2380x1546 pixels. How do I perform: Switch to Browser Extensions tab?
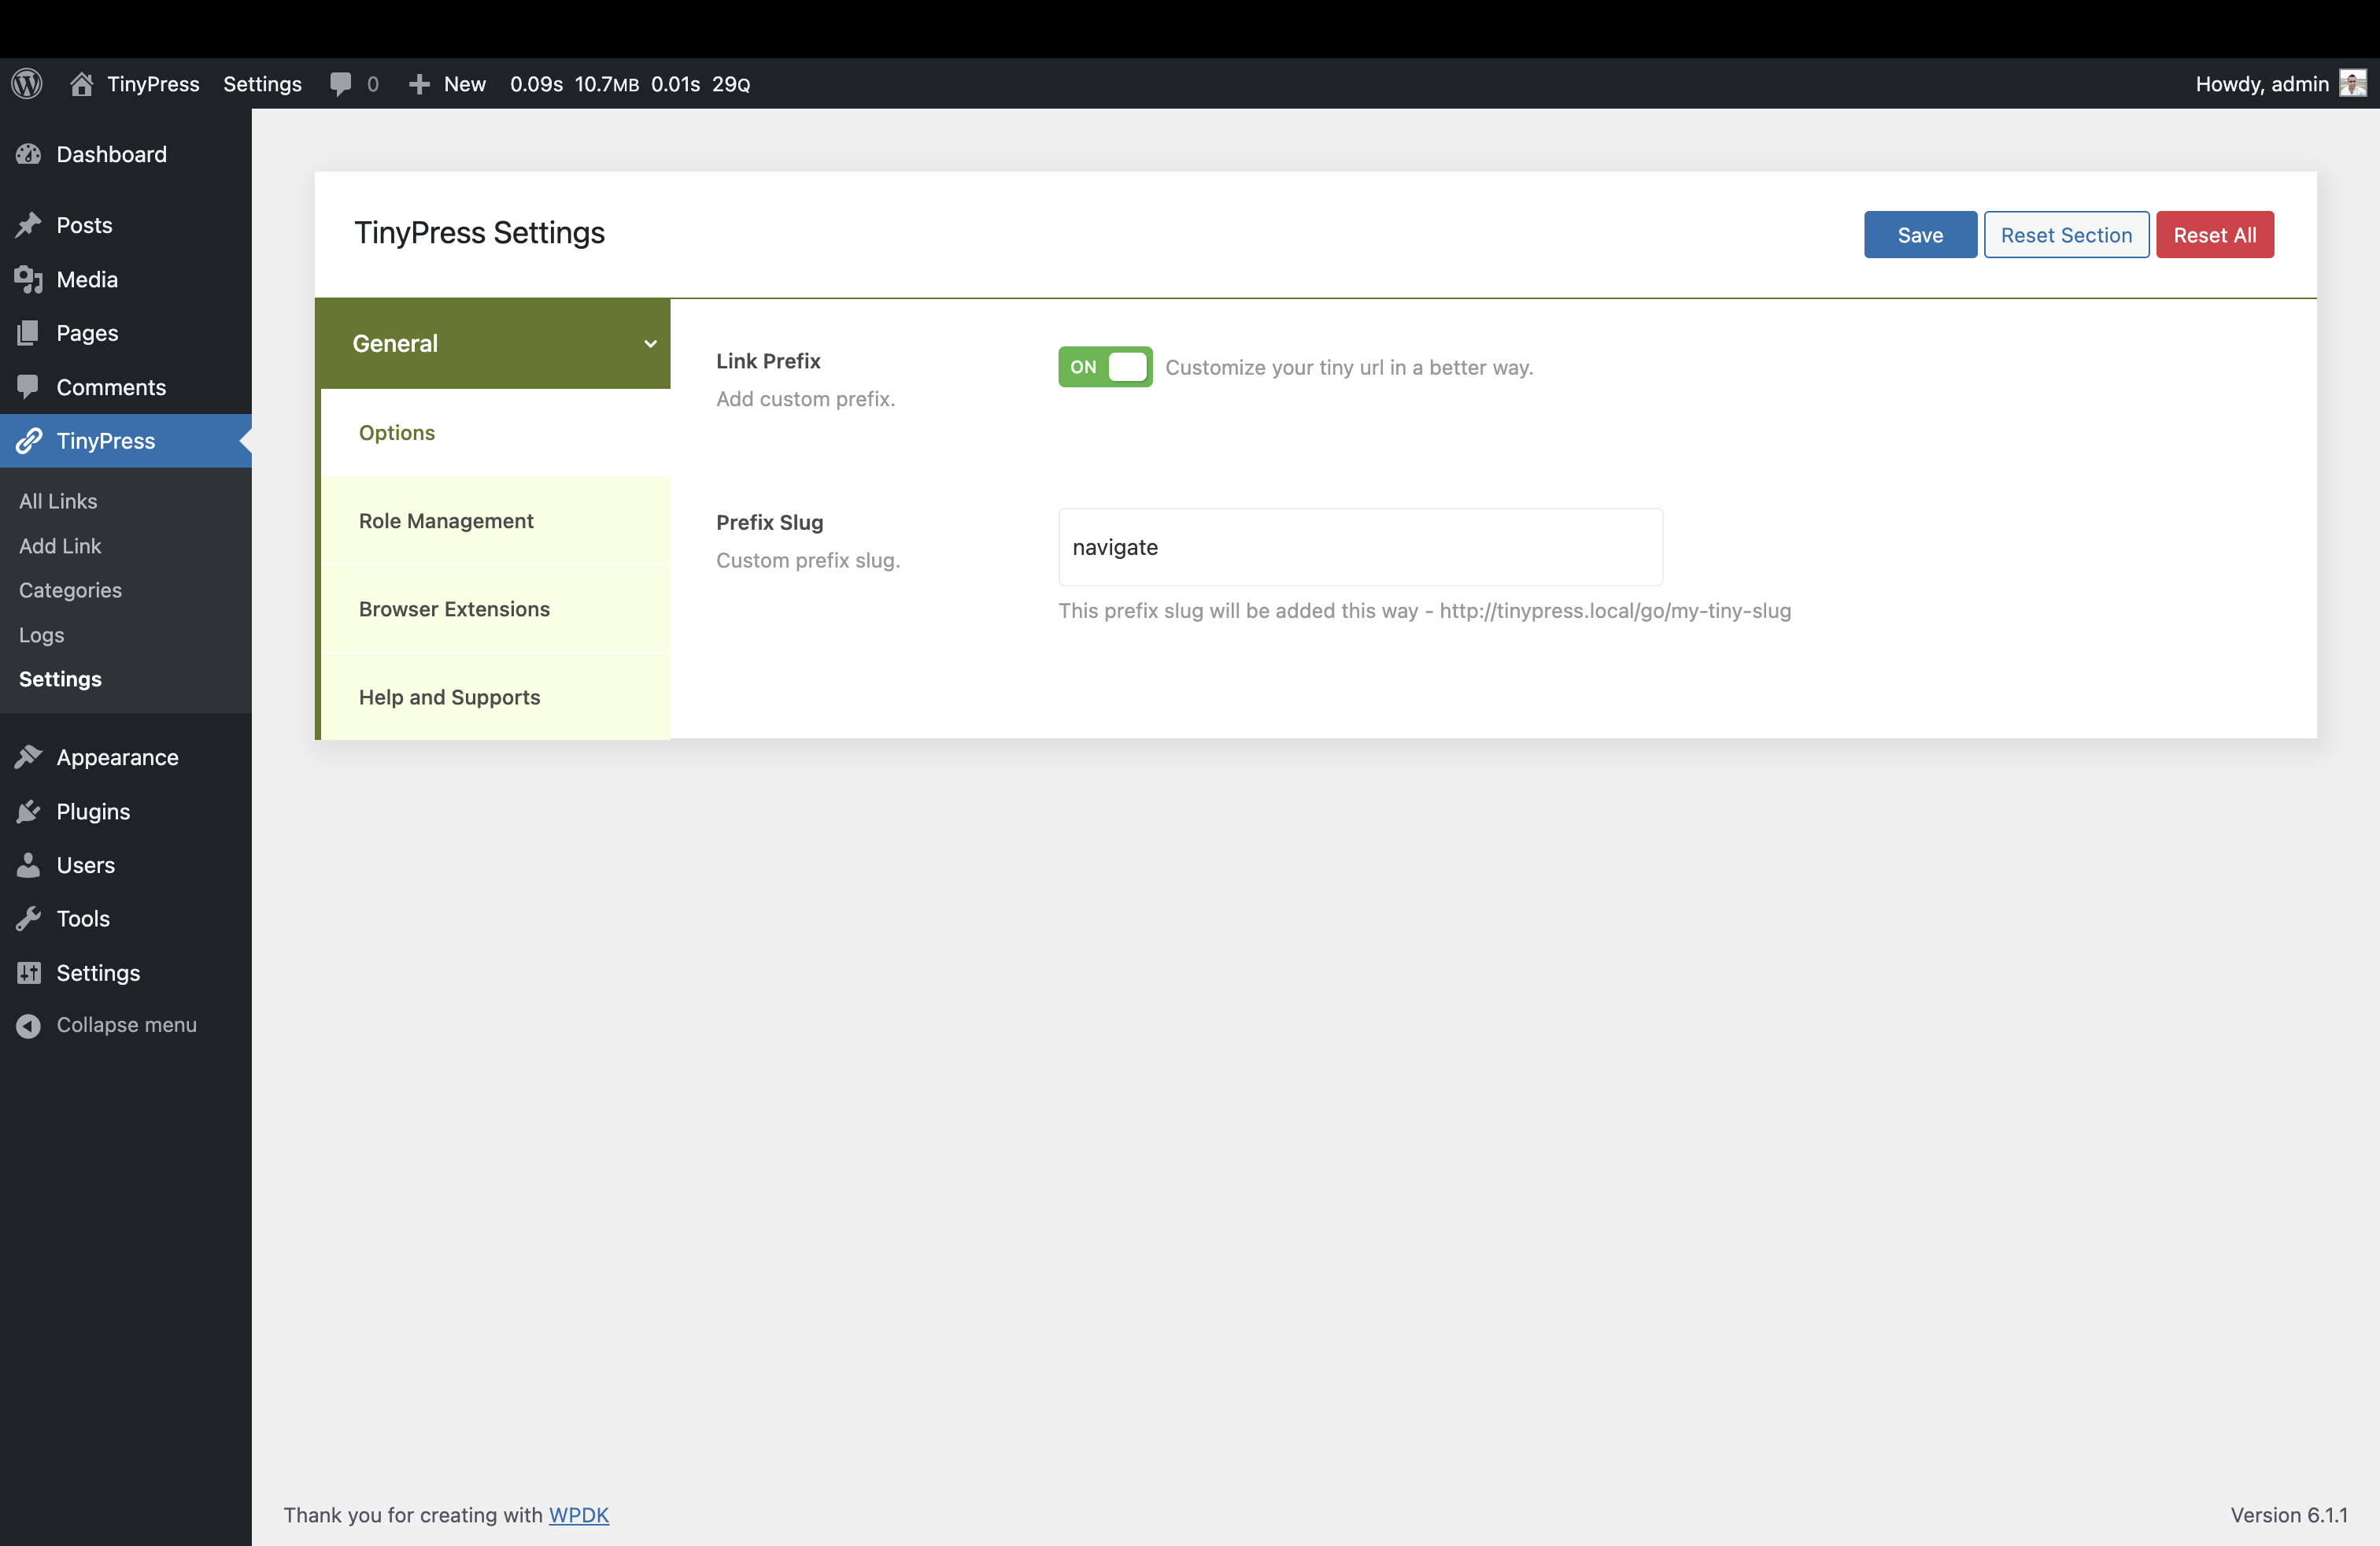click(454, 609)
